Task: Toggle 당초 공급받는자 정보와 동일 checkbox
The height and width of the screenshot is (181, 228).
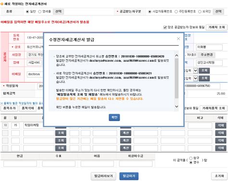Action: 165,27
